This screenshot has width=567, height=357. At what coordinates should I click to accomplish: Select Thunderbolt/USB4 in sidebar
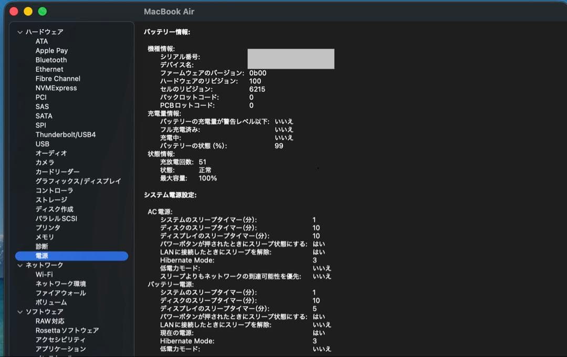[x=65, y=134]
